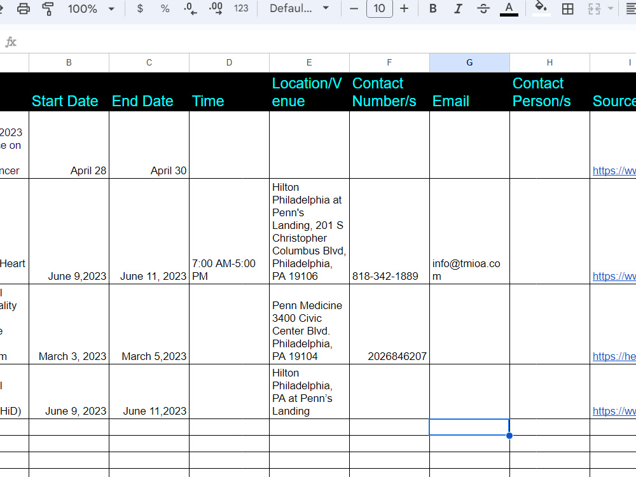Open the source link in the HiD) row
The width and height of the screenshot is (636, 477).
tap(614, 411)
